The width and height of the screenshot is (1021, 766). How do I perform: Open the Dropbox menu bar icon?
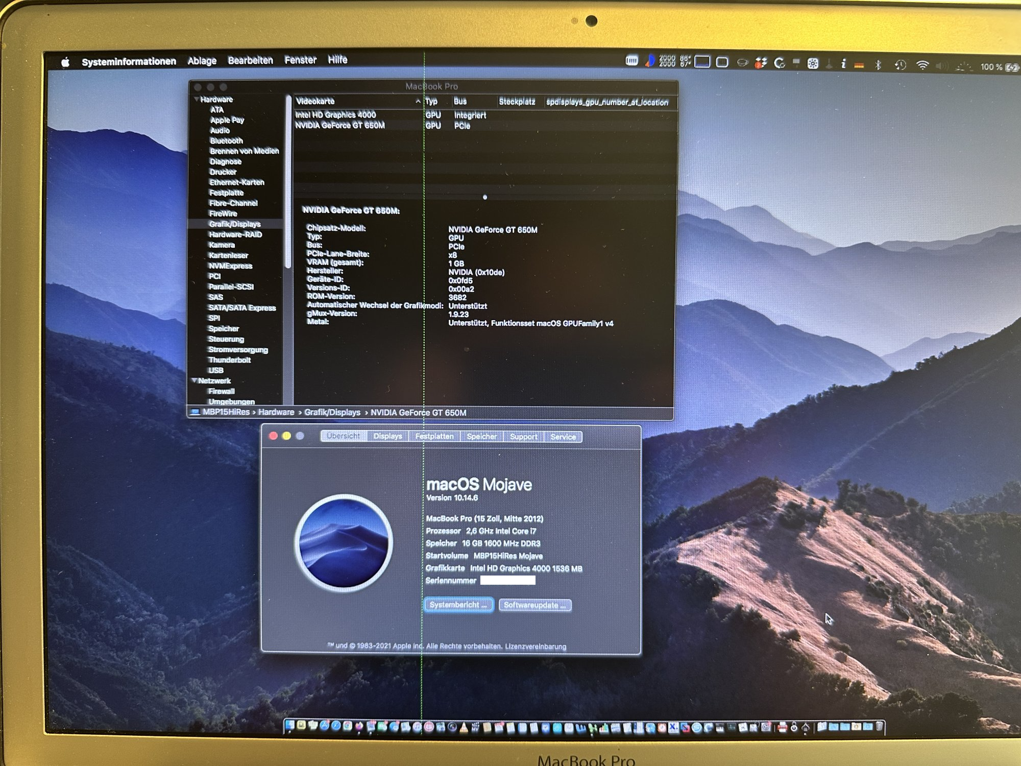pyautogui.click(x=761, y=63)
